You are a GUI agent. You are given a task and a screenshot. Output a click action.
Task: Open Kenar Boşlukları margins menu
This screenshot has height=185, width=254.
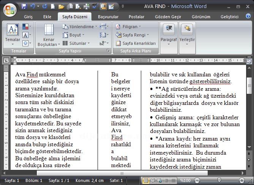(x=49, y=35)
